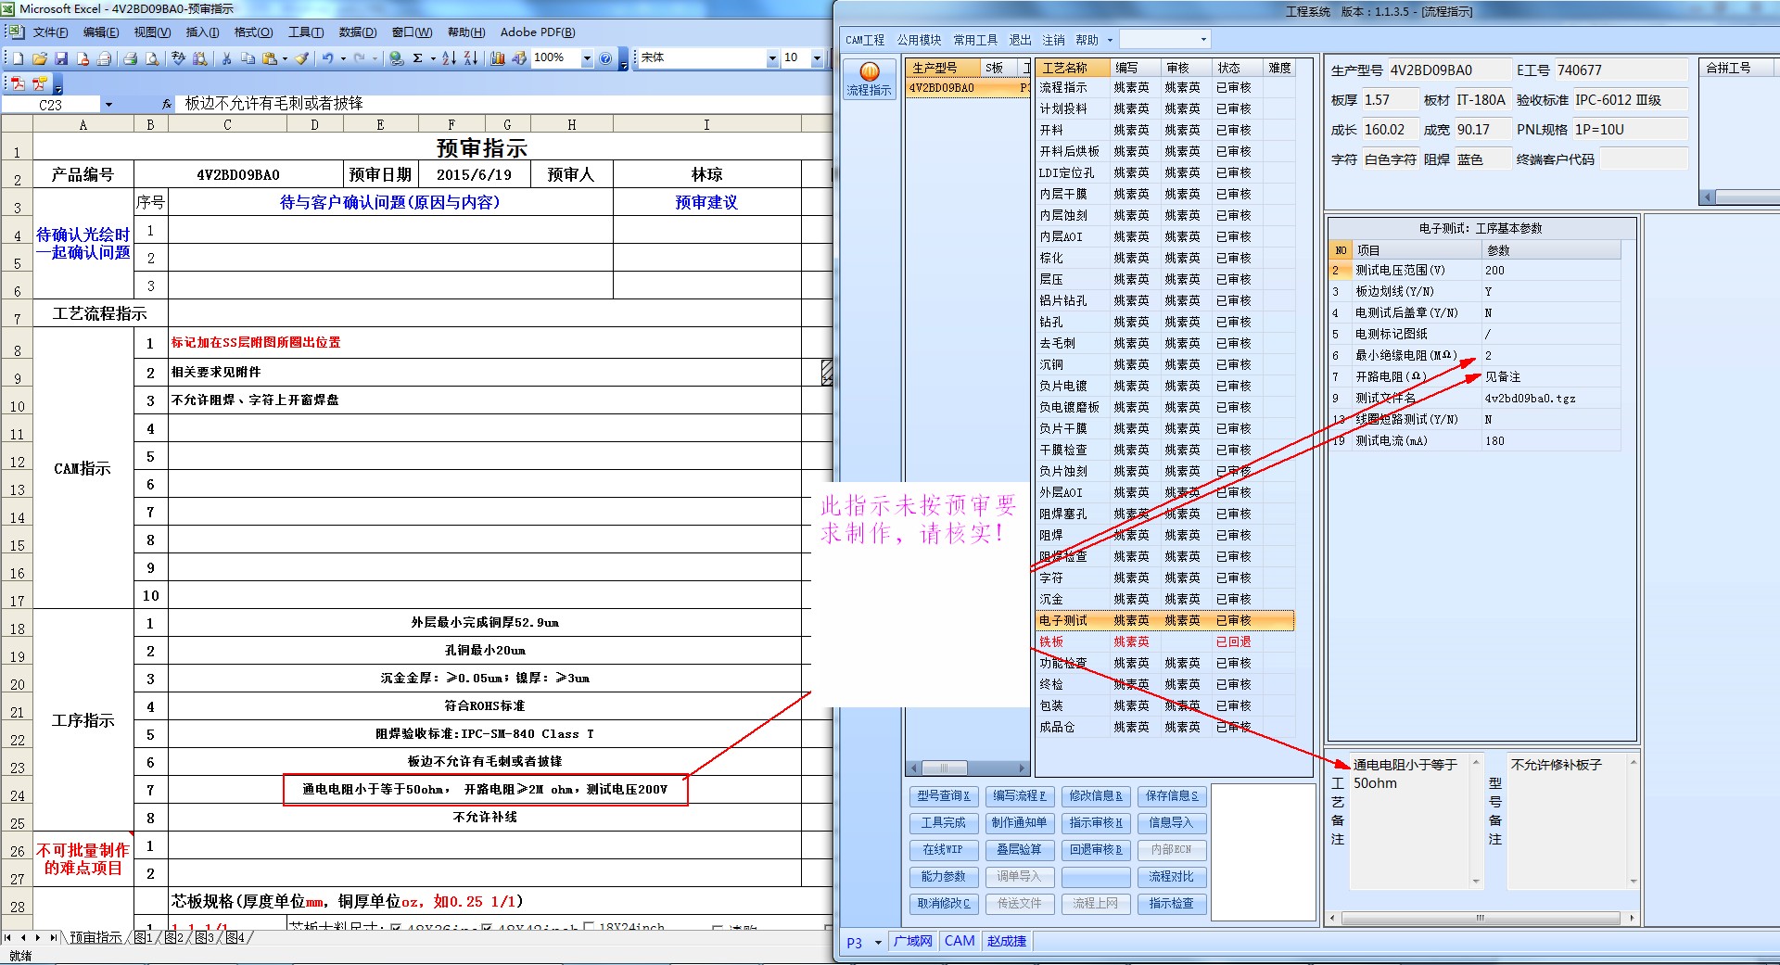This screenshot has height=965, width=1780.
Task: Open the 常用工具 menu
Action: click(975, 40)
